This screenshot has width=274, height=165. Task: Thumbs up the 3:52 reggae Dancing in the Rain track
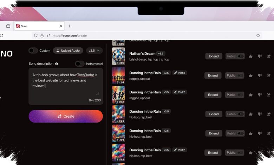tap(250, 95)
